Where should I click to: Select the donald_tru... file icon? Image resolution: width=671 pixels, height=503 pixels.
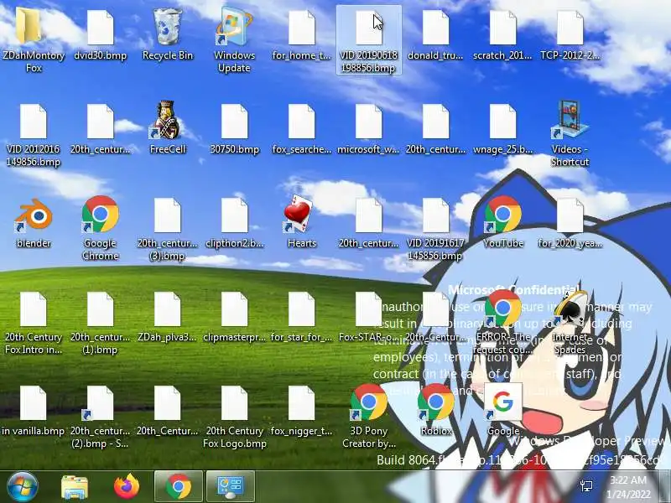[x=435, y=35]
